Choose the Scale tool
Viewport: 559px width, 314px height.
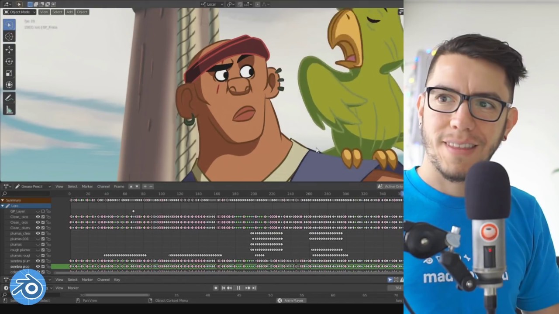coord(9,73)
